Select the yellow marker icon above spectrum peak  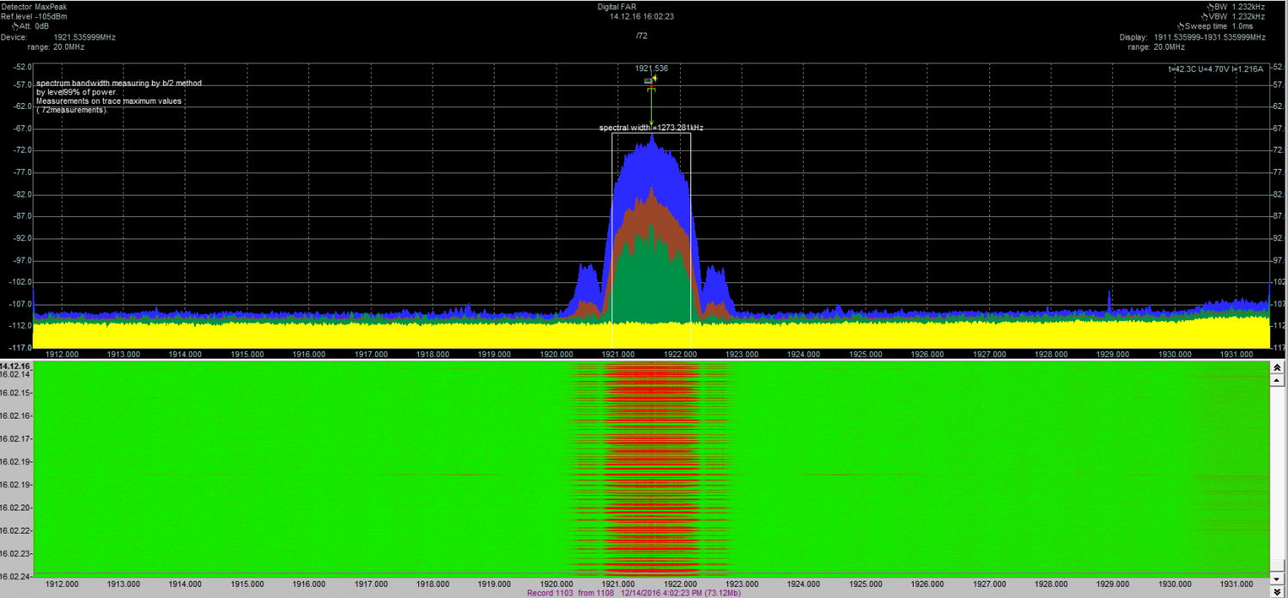[653, 78]
